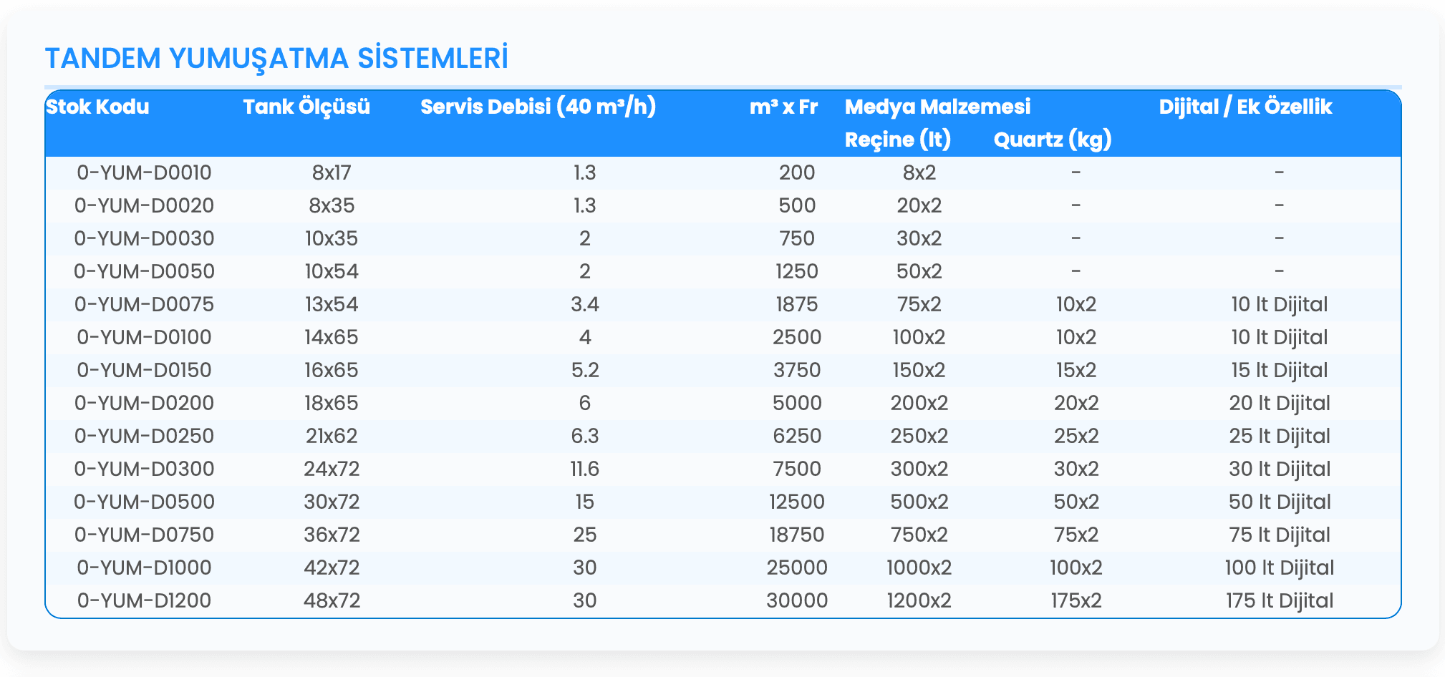Click the TANDEM YUMUŞATMA SİSTEMLERİ heading
The width and height of the screenshot is (1445, 677).
pyautogui.click(x=276, y=59)
